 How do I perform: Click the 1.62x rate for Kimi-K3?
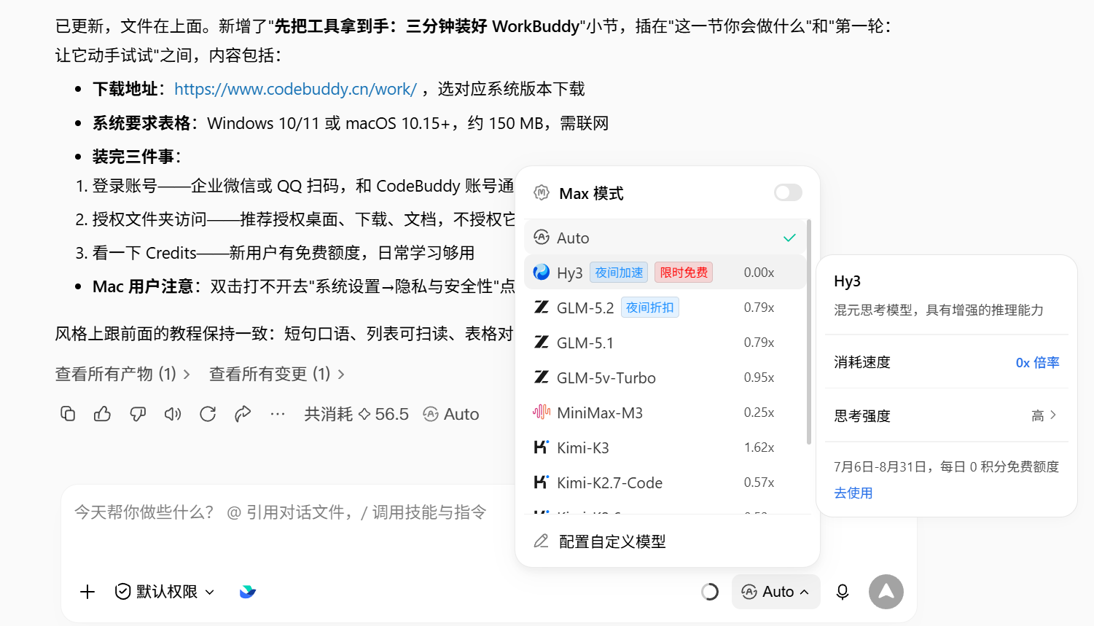pos(759,447)
